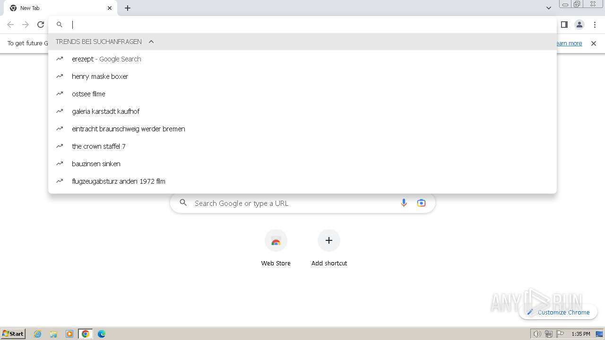The height and width of the screenshot is (340, 605).
Task: Click the magnifier icon in address bar
Action: [60, 25]
